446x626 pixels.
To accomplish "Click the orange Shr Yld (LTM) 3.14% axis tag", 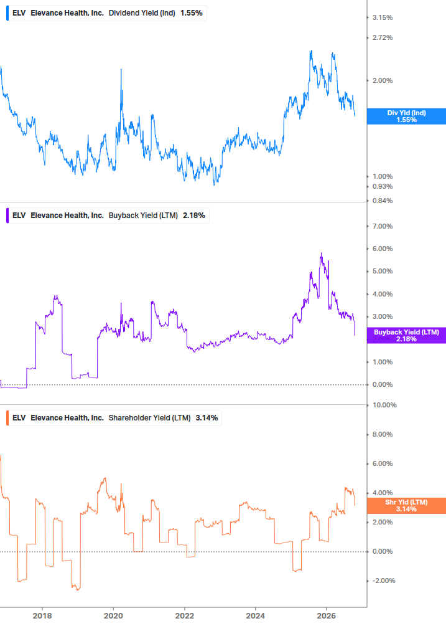I will tap(407, 505).
